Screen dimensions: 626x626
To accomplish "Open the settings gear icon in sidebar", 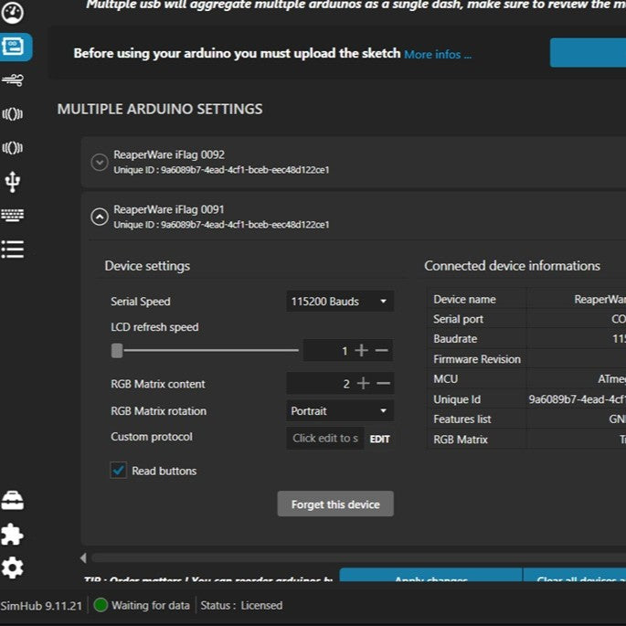I will tap(13, 568).
